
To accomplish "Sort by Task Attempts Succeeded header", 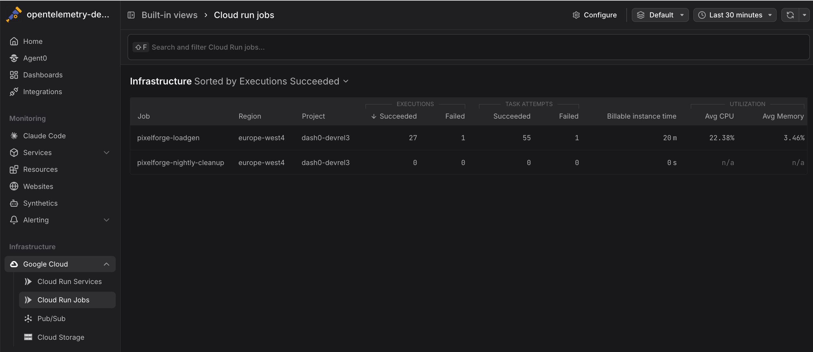I will (512, 116).
